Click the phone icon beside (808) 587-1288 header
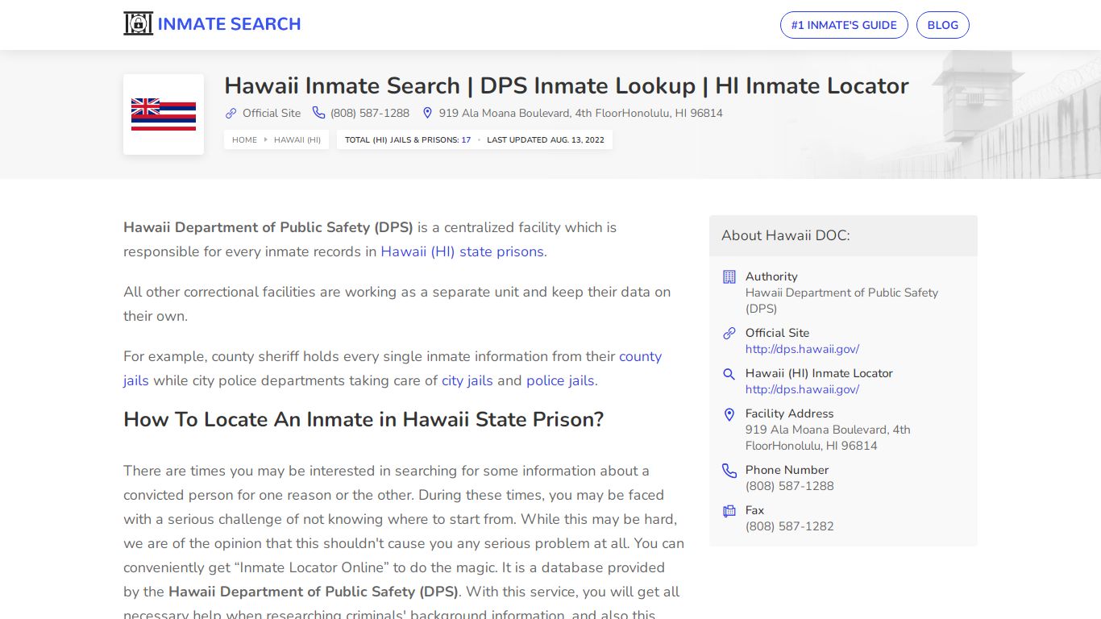The image size is (1101, 619). (319, 114)
